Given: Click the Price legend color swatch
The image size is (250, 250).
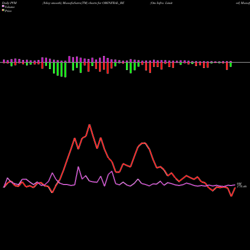Looking at the screenshot, I should click(x=3, y=10).
